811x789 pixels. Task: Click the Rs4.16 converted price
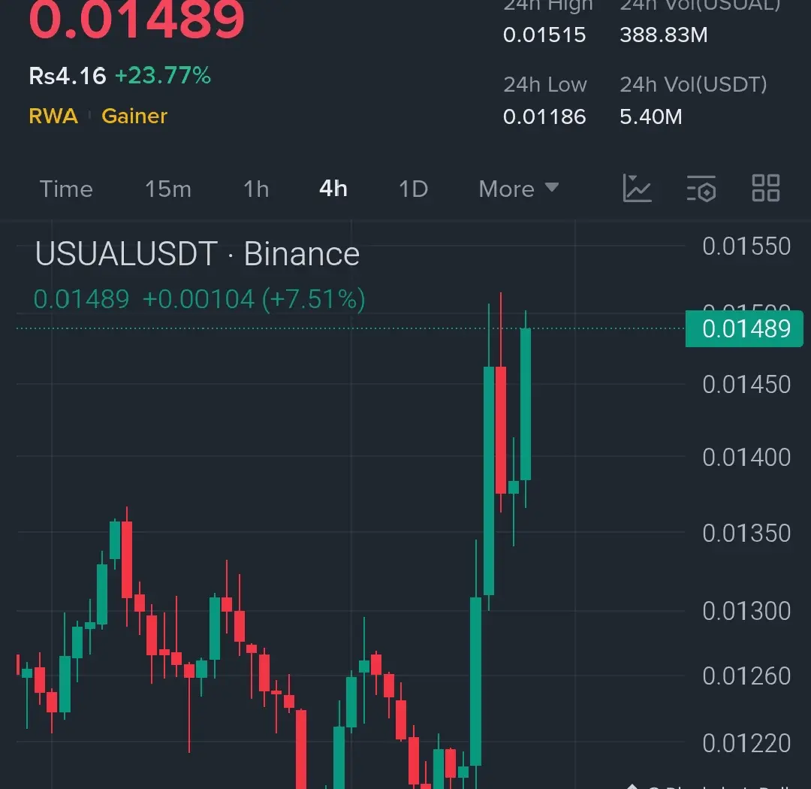point(68,76)
